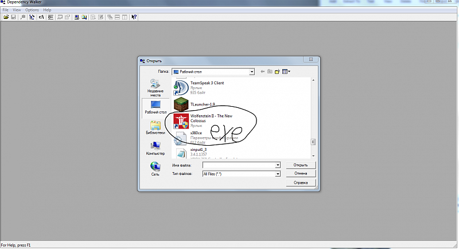The width and height of the screenshot is (459, 249).
Task: Open System Information toolbar icon
Action: pyautogui.click(x=77, y=17)
